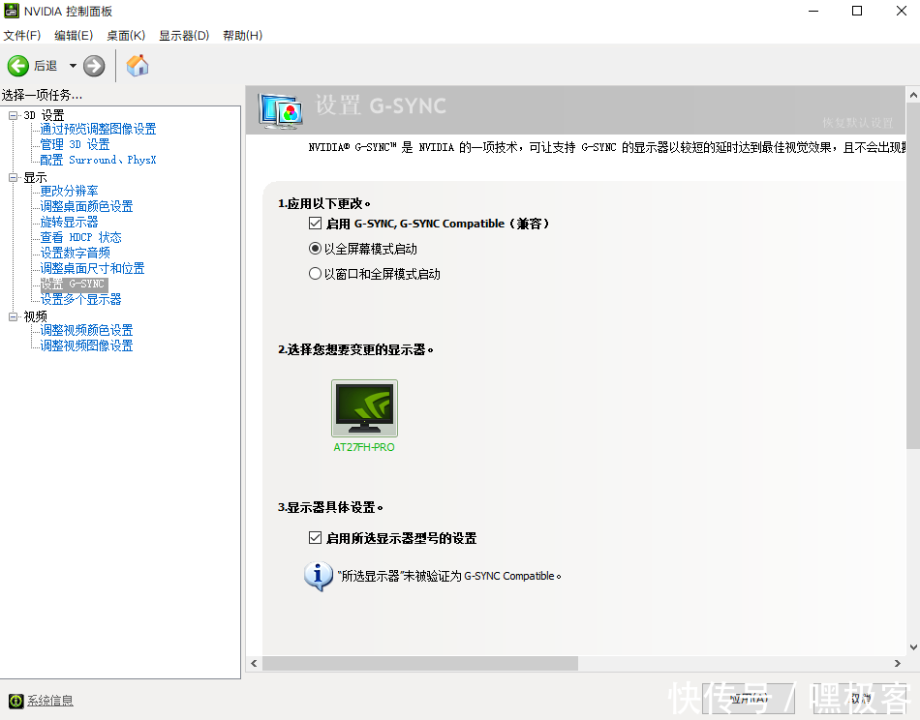Select the 设置 G-SYNC tree item

tap(74, 284)
